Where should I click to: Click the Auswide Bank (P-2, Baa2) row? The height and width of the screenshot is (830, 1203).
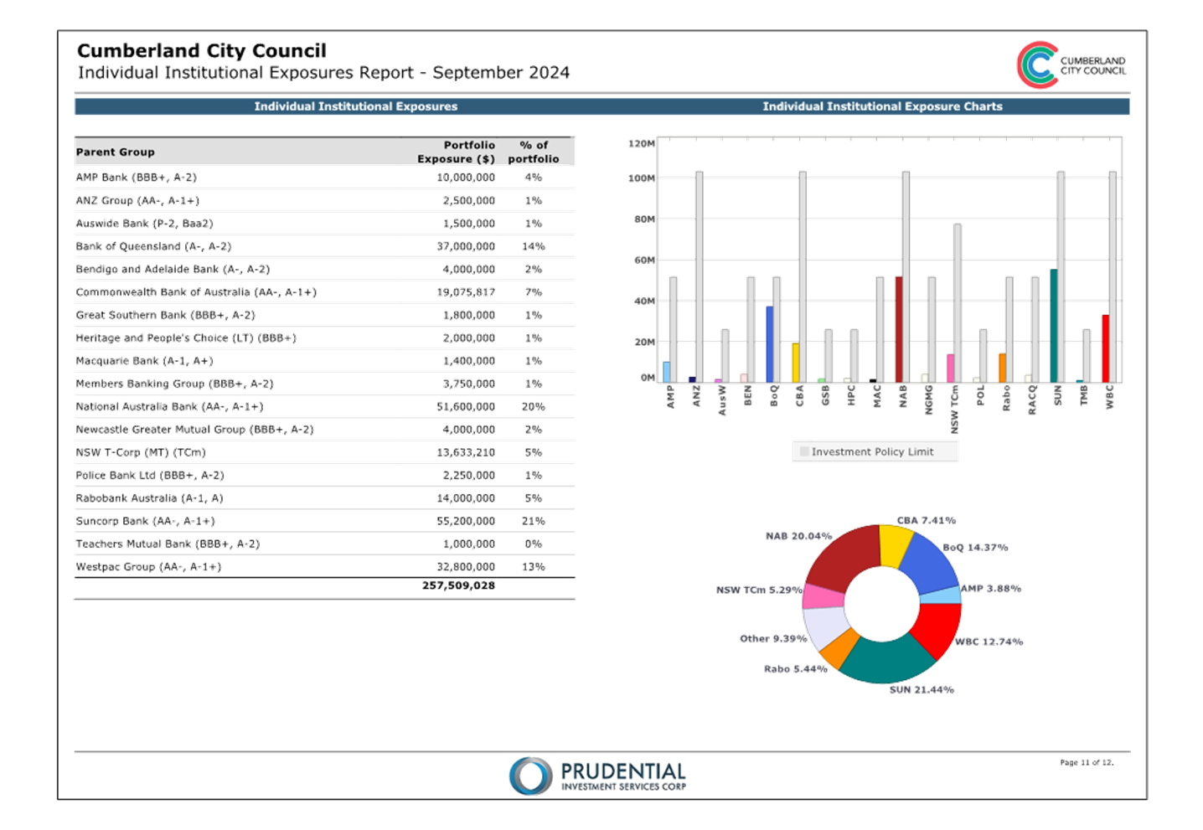pyautogui.click(x=324, y=224)
